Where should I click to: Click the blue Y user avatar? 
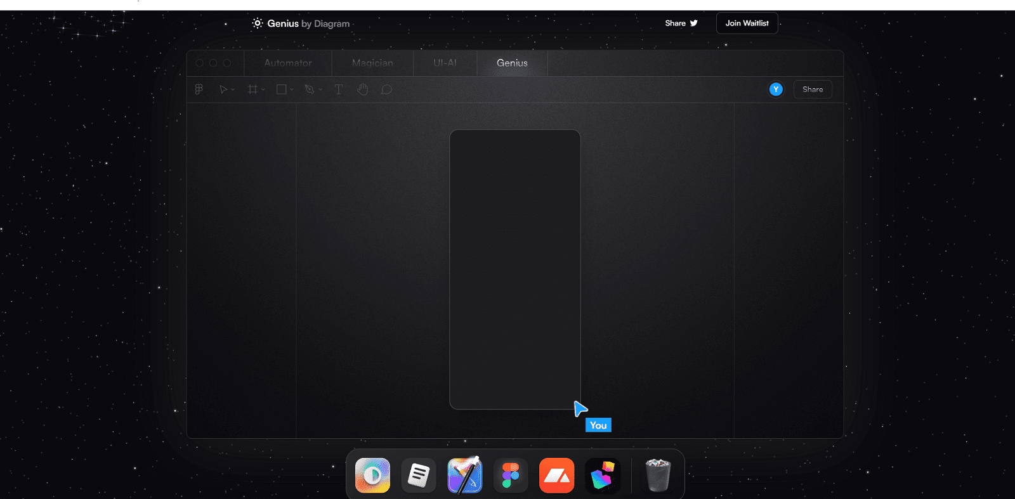pos(776,89)
